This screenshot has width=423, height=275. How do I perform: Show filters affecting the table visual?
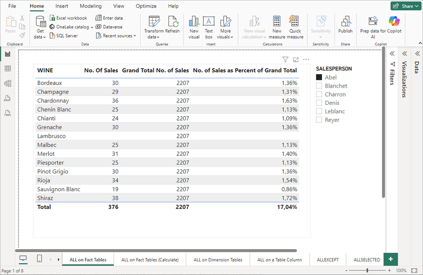(x=285, y=59)
